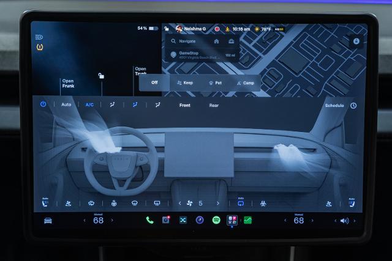Tap the tire pressure warning icon
392x261 pixels.
tap(39, 47)
